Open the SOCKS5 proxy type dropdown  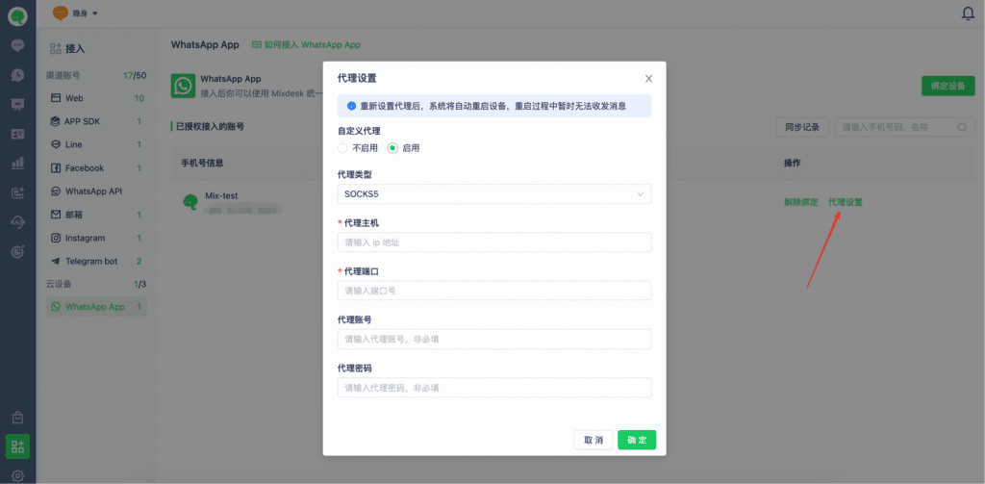coord(493,194)
